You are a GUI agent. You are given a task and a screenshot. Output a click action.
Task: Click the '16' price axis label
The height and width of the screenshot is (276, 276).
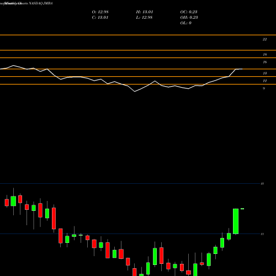click(264, 62)
